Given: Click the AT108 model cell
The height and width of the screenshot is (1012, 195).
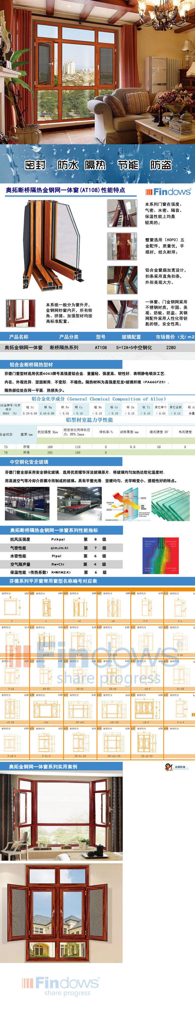Looking at the screenshot, I should click(x=101, y=348).
